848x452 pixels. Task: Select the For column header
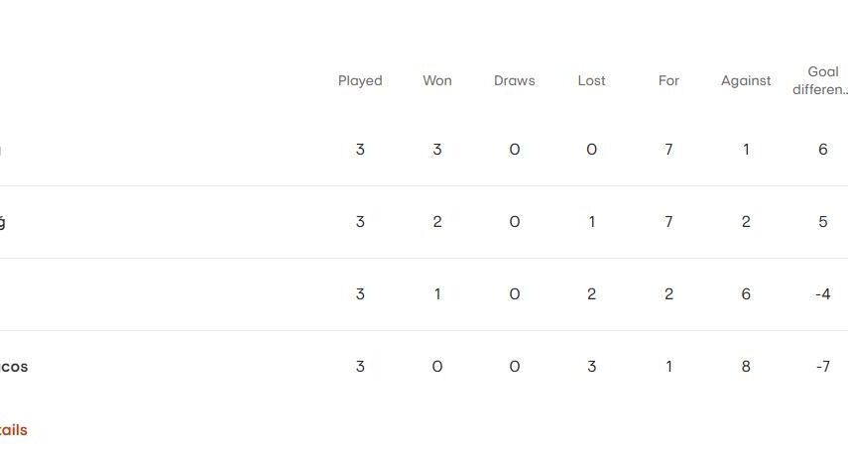[668, 81]
